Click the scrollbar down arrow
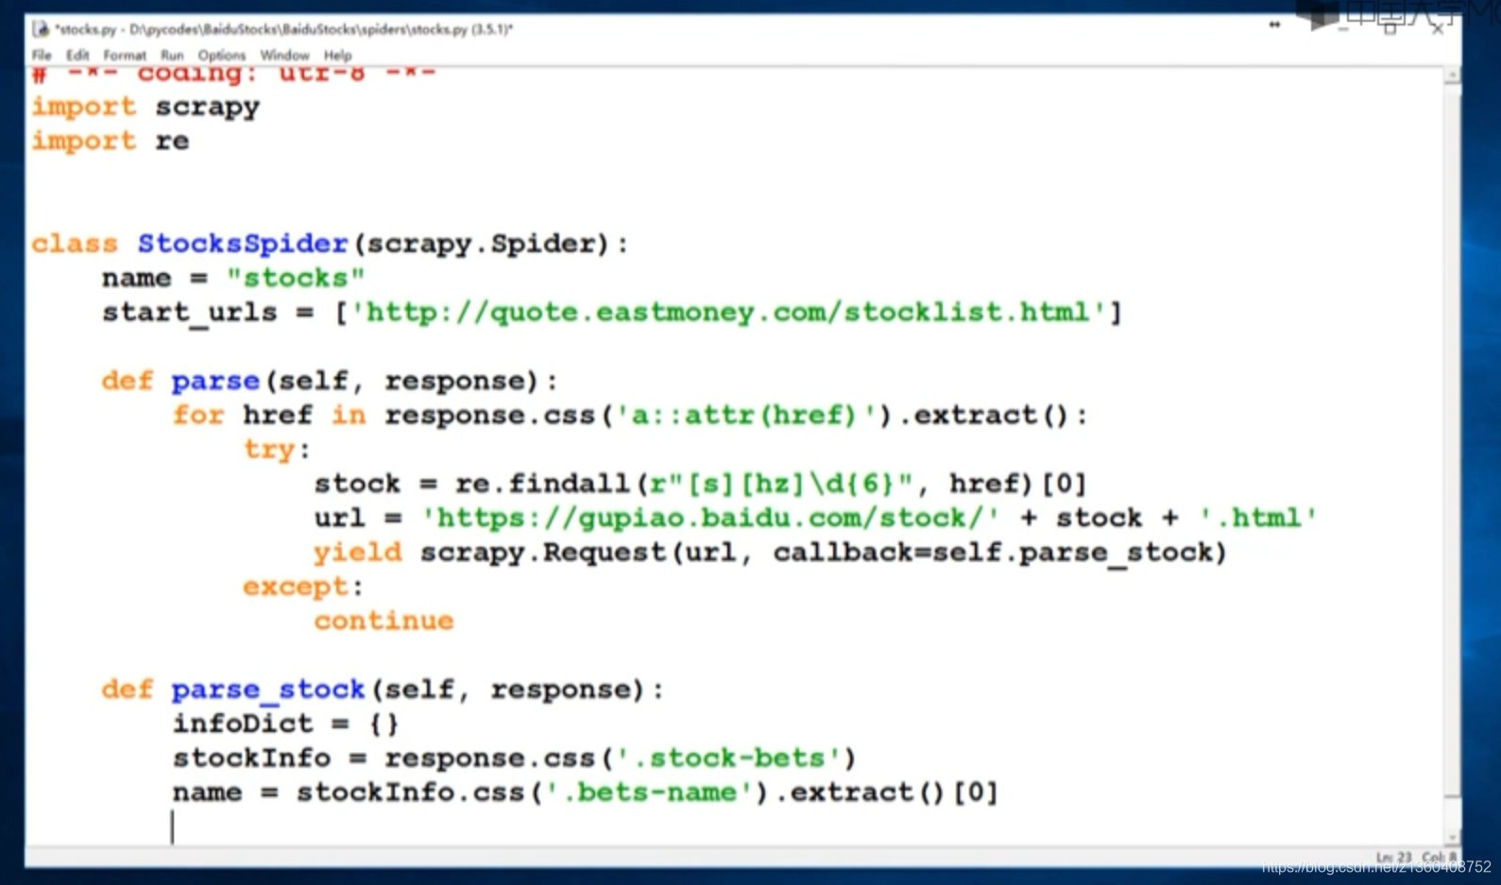Screen dimensions: 1501x885 point(1453,837)
